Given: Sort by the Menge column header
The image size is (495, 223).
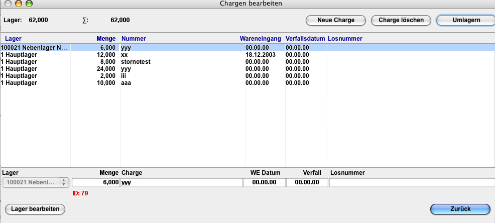Looking at the screenshot, I should pos(106,39).
